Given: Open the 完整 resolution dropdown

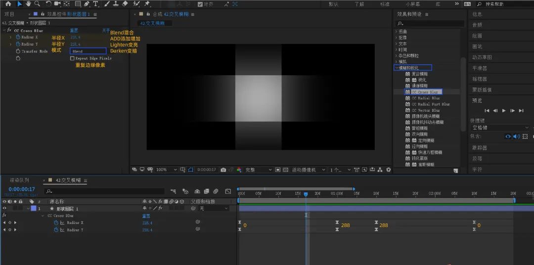Looking at the screenshot, I should tap(259, 170).
